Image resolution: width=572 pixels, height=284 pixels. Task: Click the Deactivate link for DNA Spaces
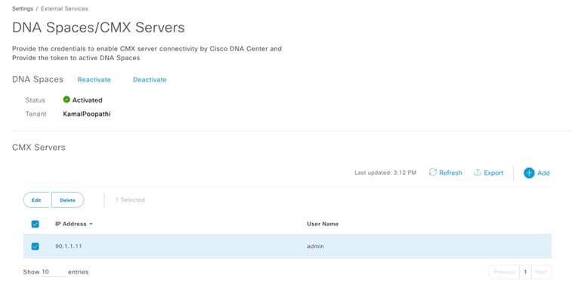[150, 80]
